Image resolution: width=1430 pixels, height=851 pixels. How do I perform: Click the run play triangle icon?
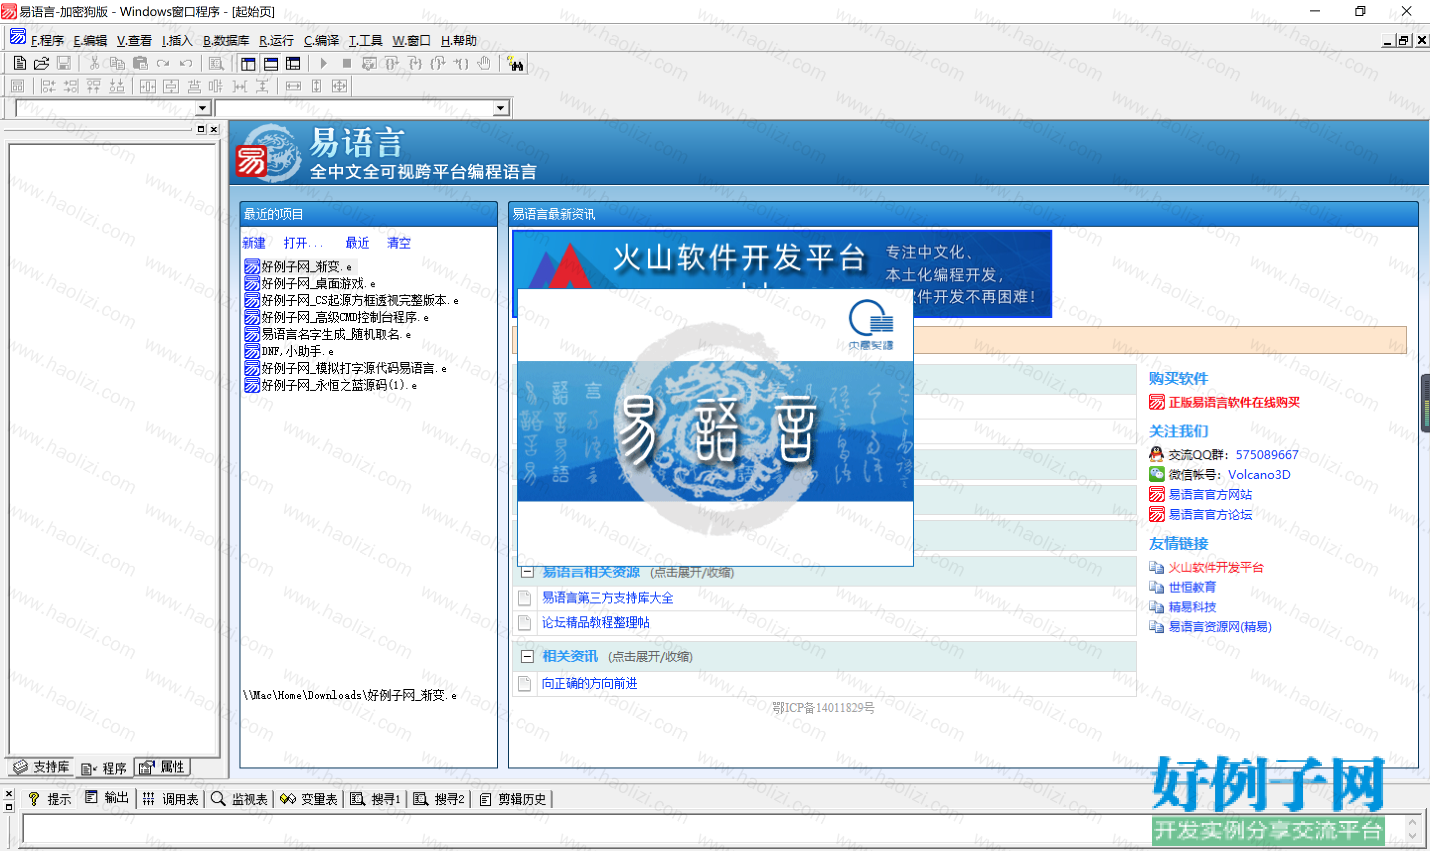point(324,63)
